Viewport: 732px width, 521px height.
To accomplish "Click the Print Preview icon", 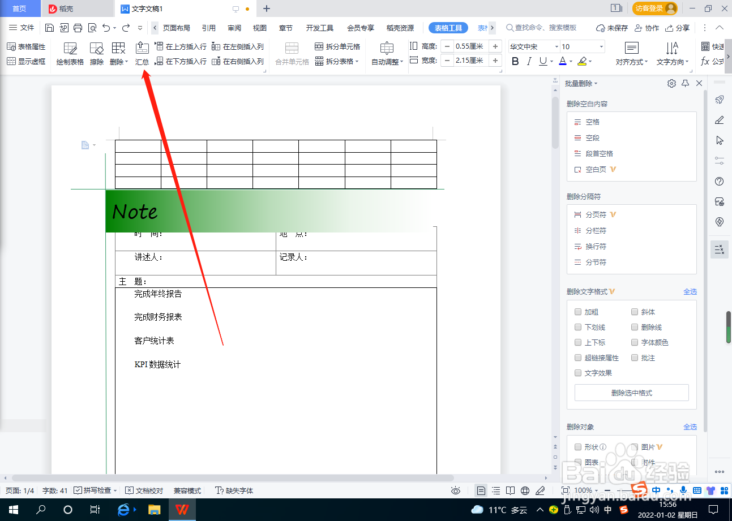I will (x=92, y=28).
